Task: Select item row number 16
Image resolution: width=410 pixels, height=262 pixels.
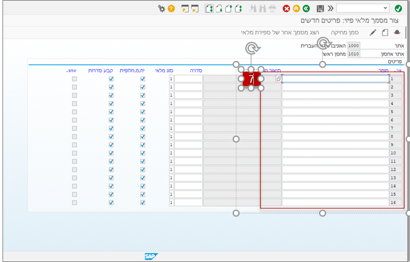Action: [x=396, y=203]
